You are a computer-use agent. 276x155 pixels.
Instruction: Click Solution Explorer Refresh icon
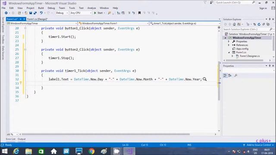pyautogui.click(x=259, y=24)
